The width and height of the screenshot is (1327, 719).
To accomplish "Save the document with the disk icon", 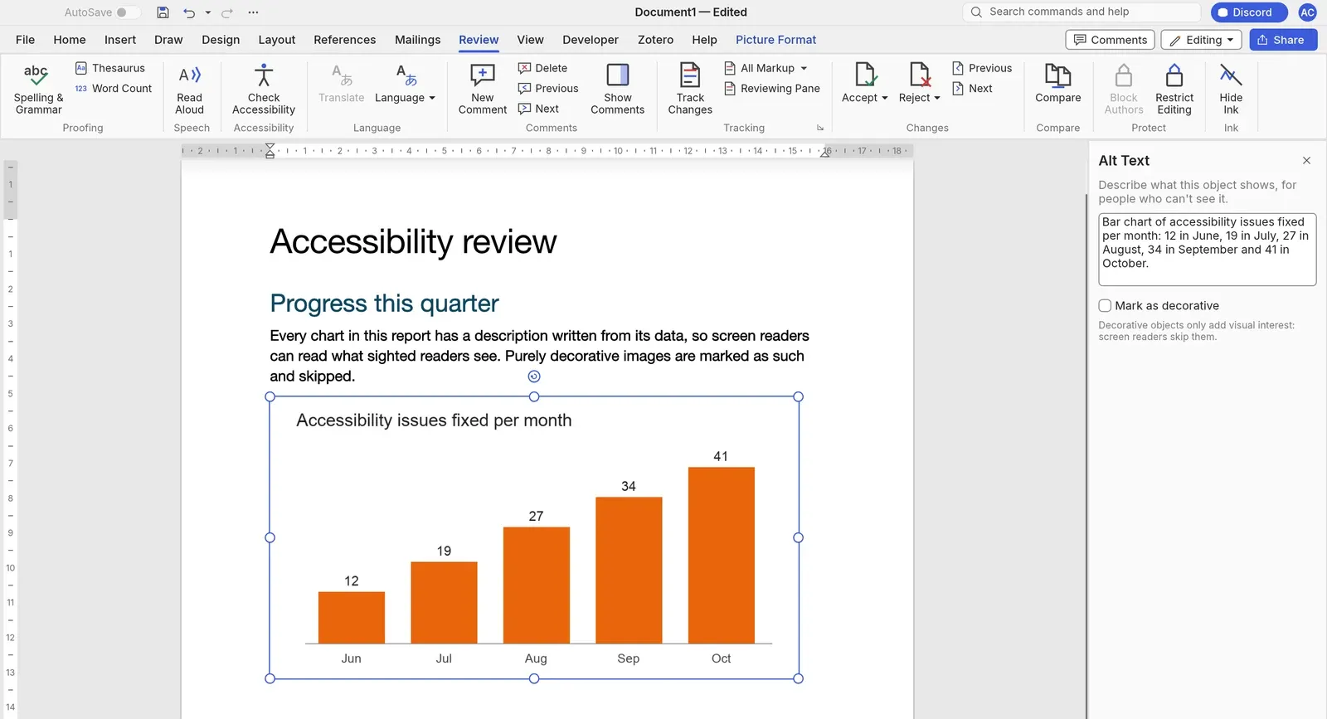I will [163, 12].
